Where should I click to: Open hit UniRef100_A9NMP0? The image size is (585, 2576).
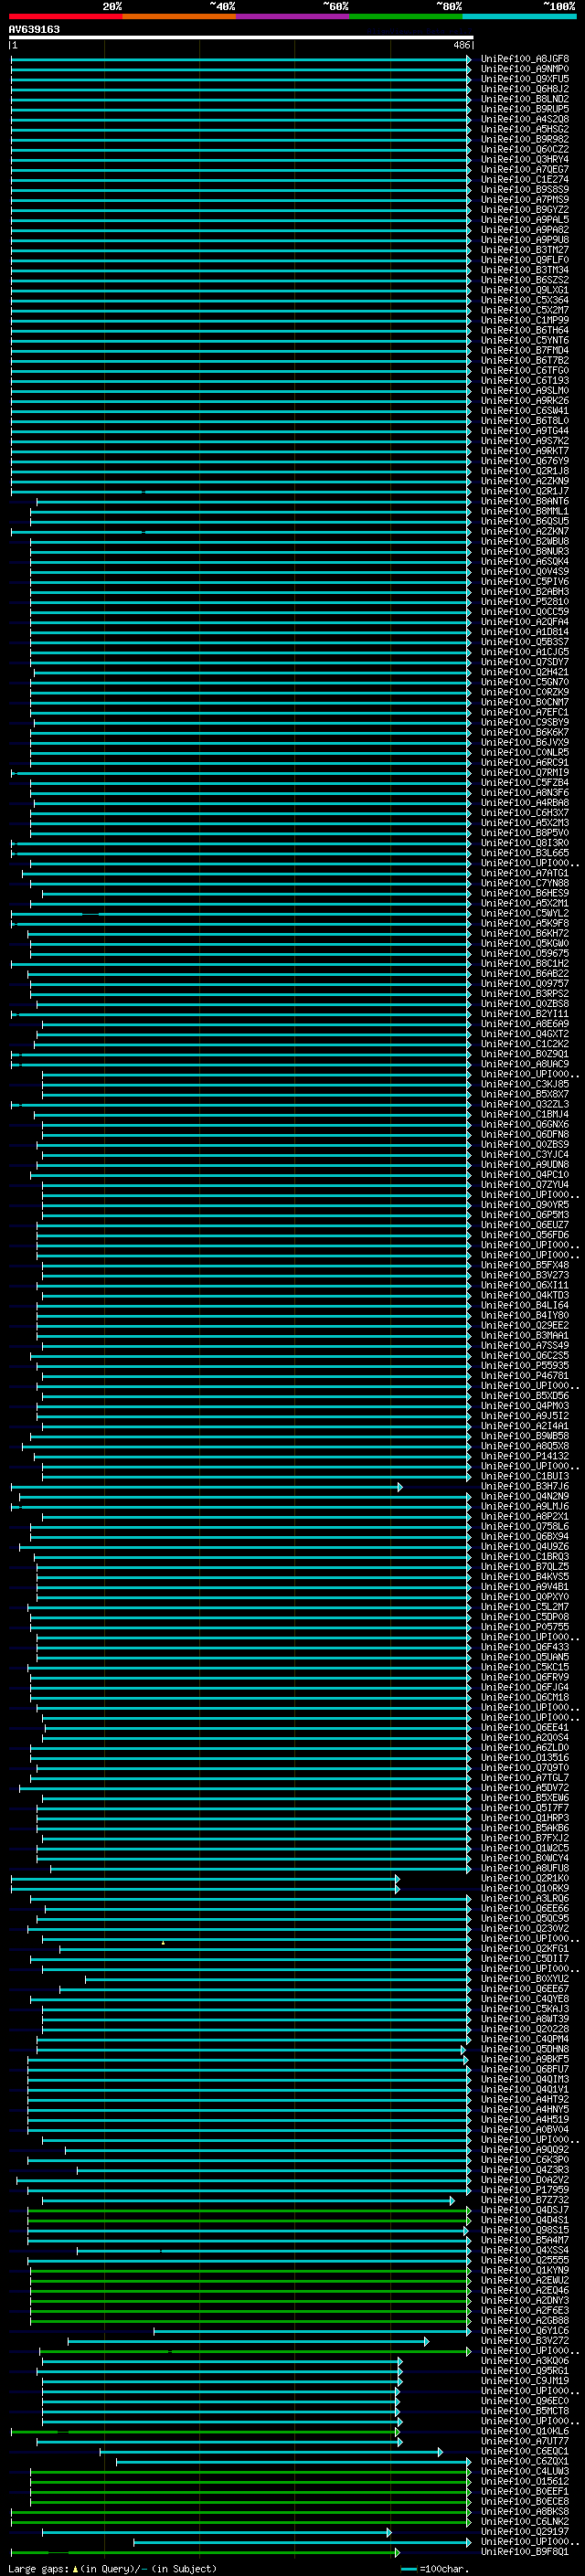click(x=525, y=69)
